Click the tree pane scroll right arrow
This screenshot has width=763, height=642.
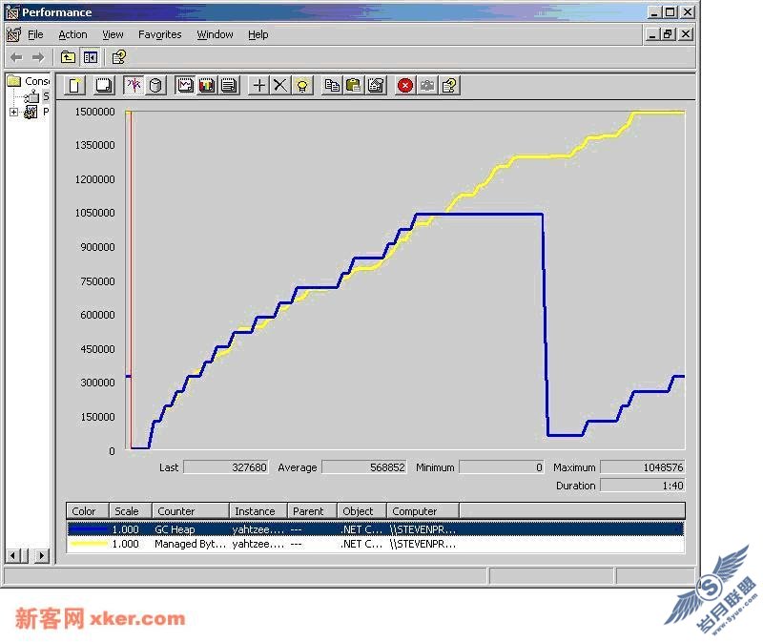pyautogui.click(x=40, y=555)
